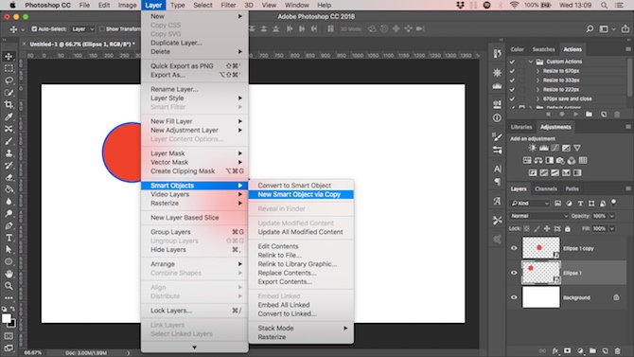
Task: Select the Clone Stamp tool
Action: point(9,153)
